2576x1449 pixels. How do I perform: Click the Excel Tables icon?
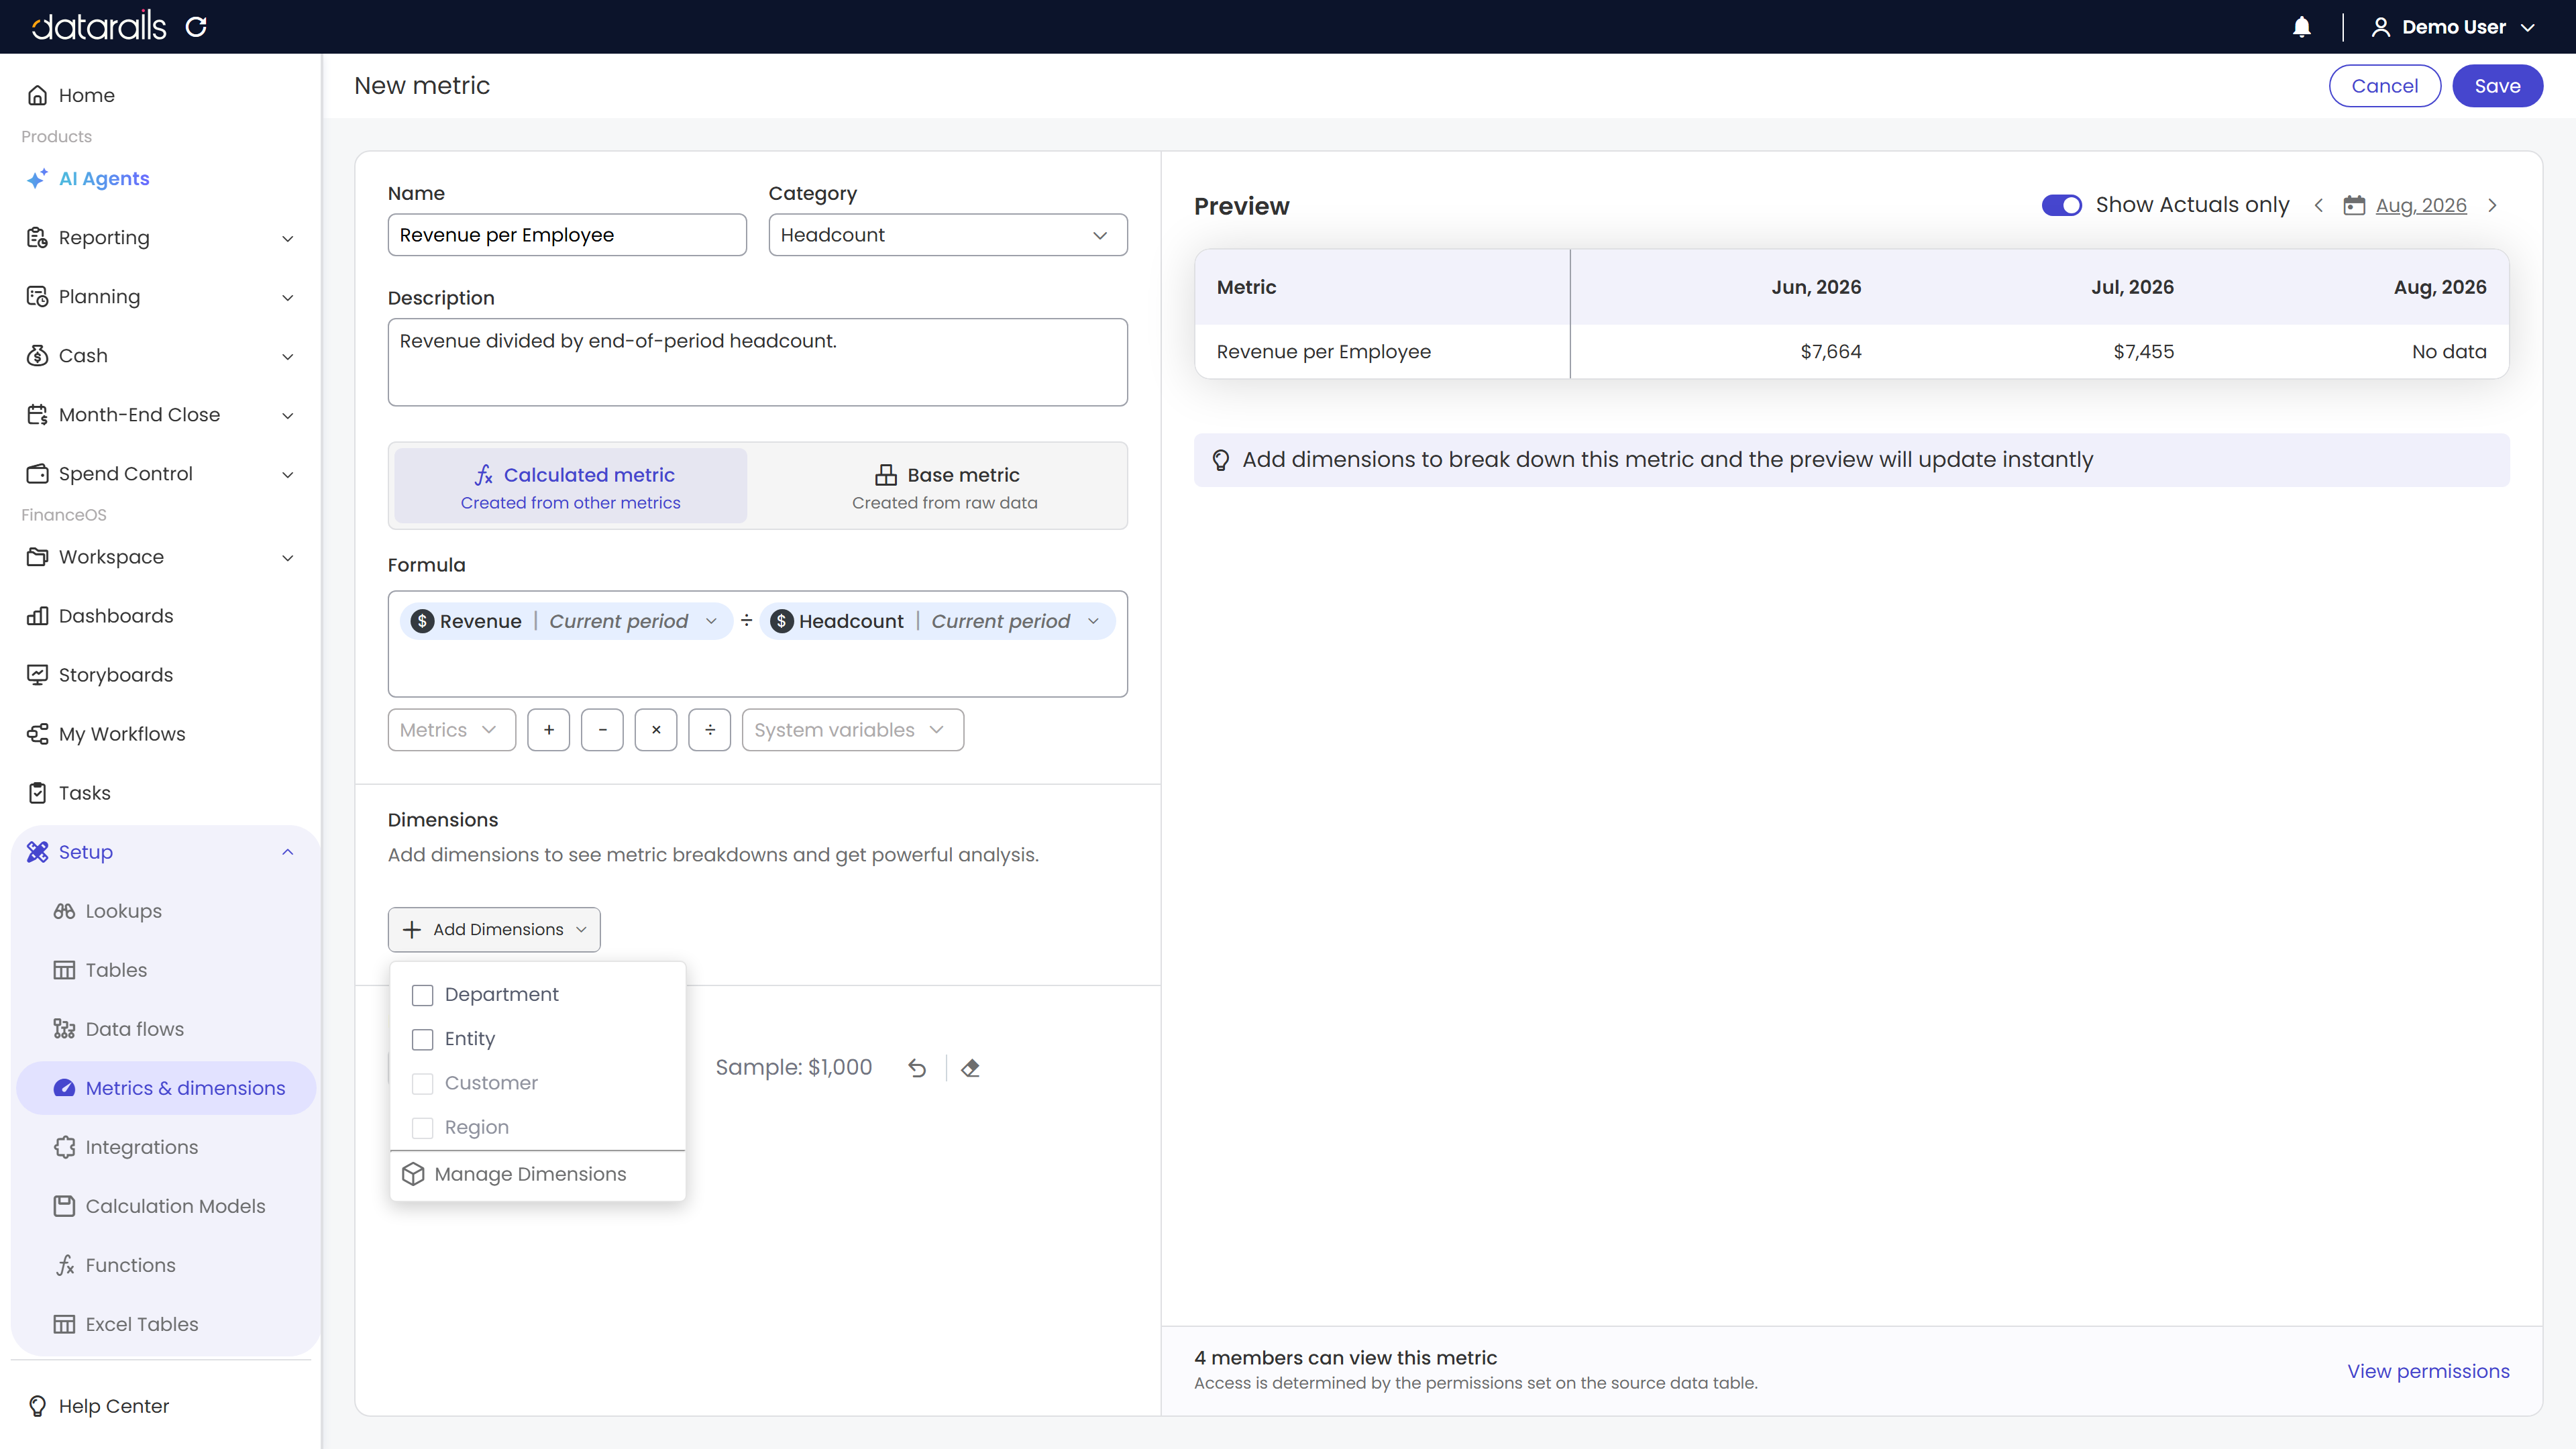[64, 1324]
